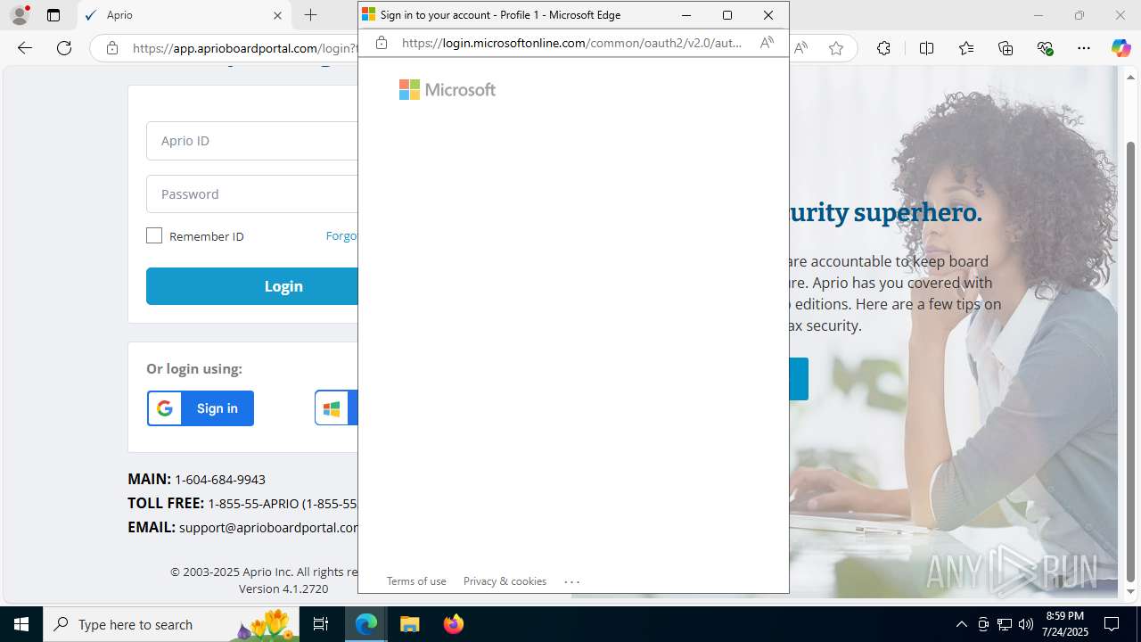Open Task View on taskbar
The width and height of the screenshot is (1141, 642).
point(321,624)
